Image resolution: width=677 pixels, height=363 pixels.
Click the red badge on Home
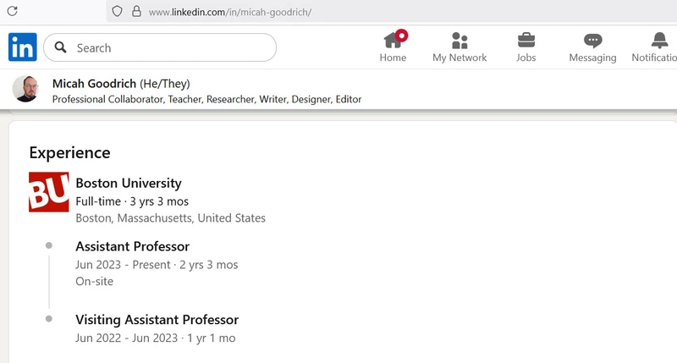(x=402, y=35)
